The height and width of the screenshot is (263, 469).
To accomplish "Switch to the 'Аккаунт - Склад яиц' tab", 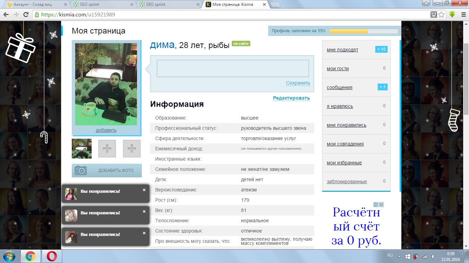I will [36, 4].
